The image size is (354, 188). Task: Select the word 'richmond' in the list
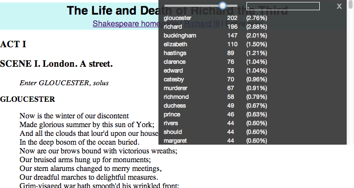[176, 97]
